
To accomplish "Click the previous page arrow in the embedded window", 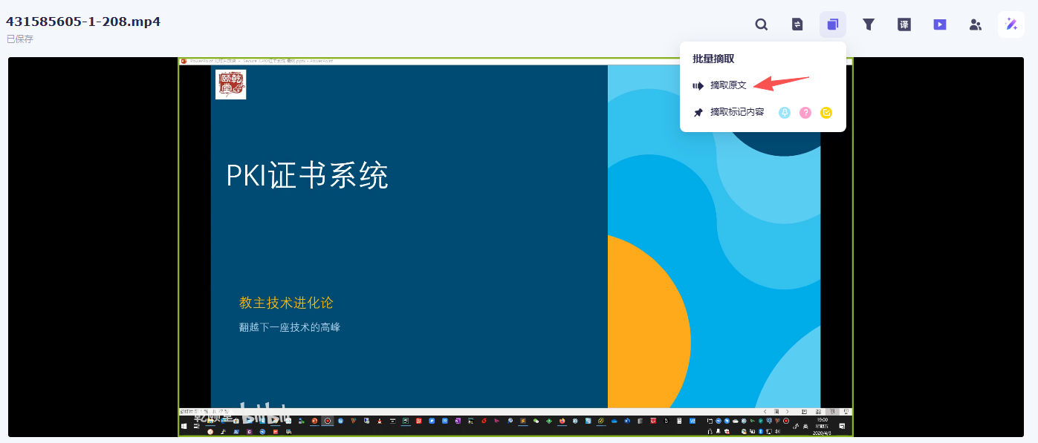I will (765, 412).
